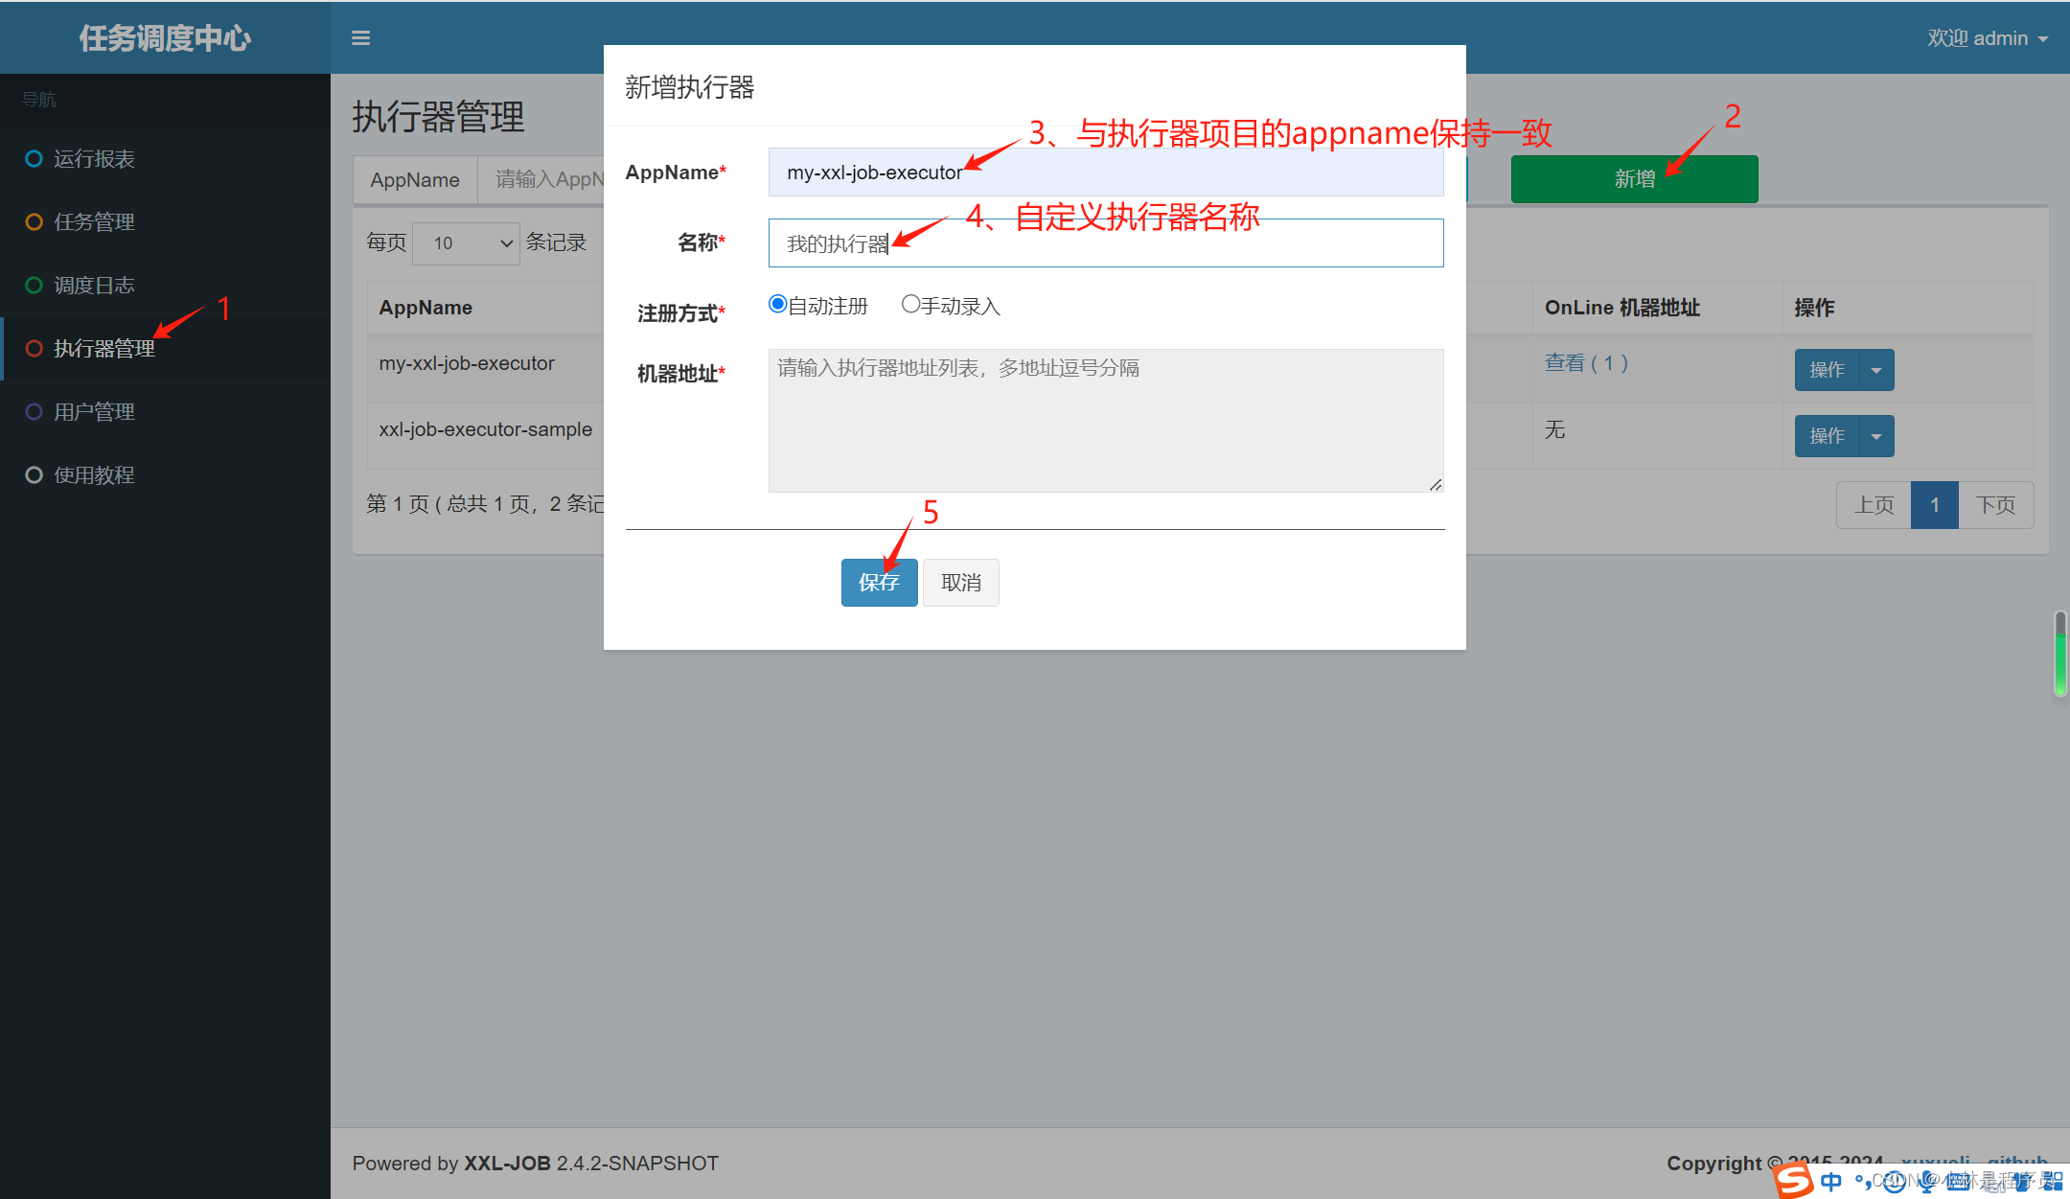This screenshot has height=1199, width=2070.
Task: Click the 任务调度中心 logo title
Action: pos(165,38)
